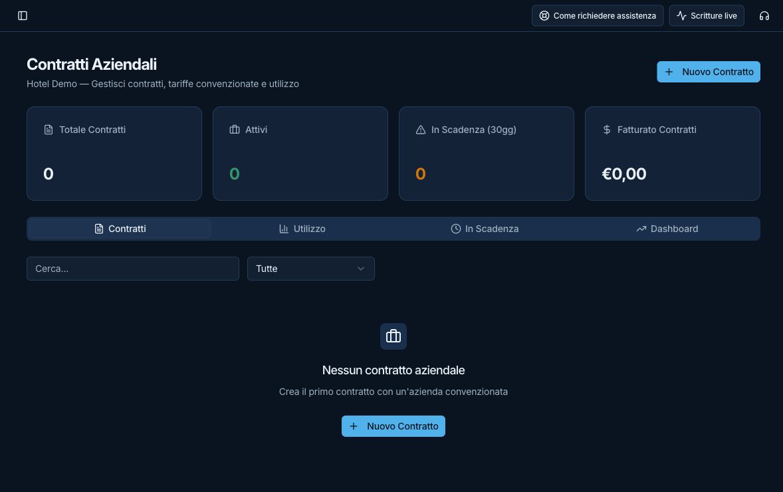The height and width of the screenshot is (492, 783).
Task: Toggle the sidebar panel icon
Action: [23, 15]
